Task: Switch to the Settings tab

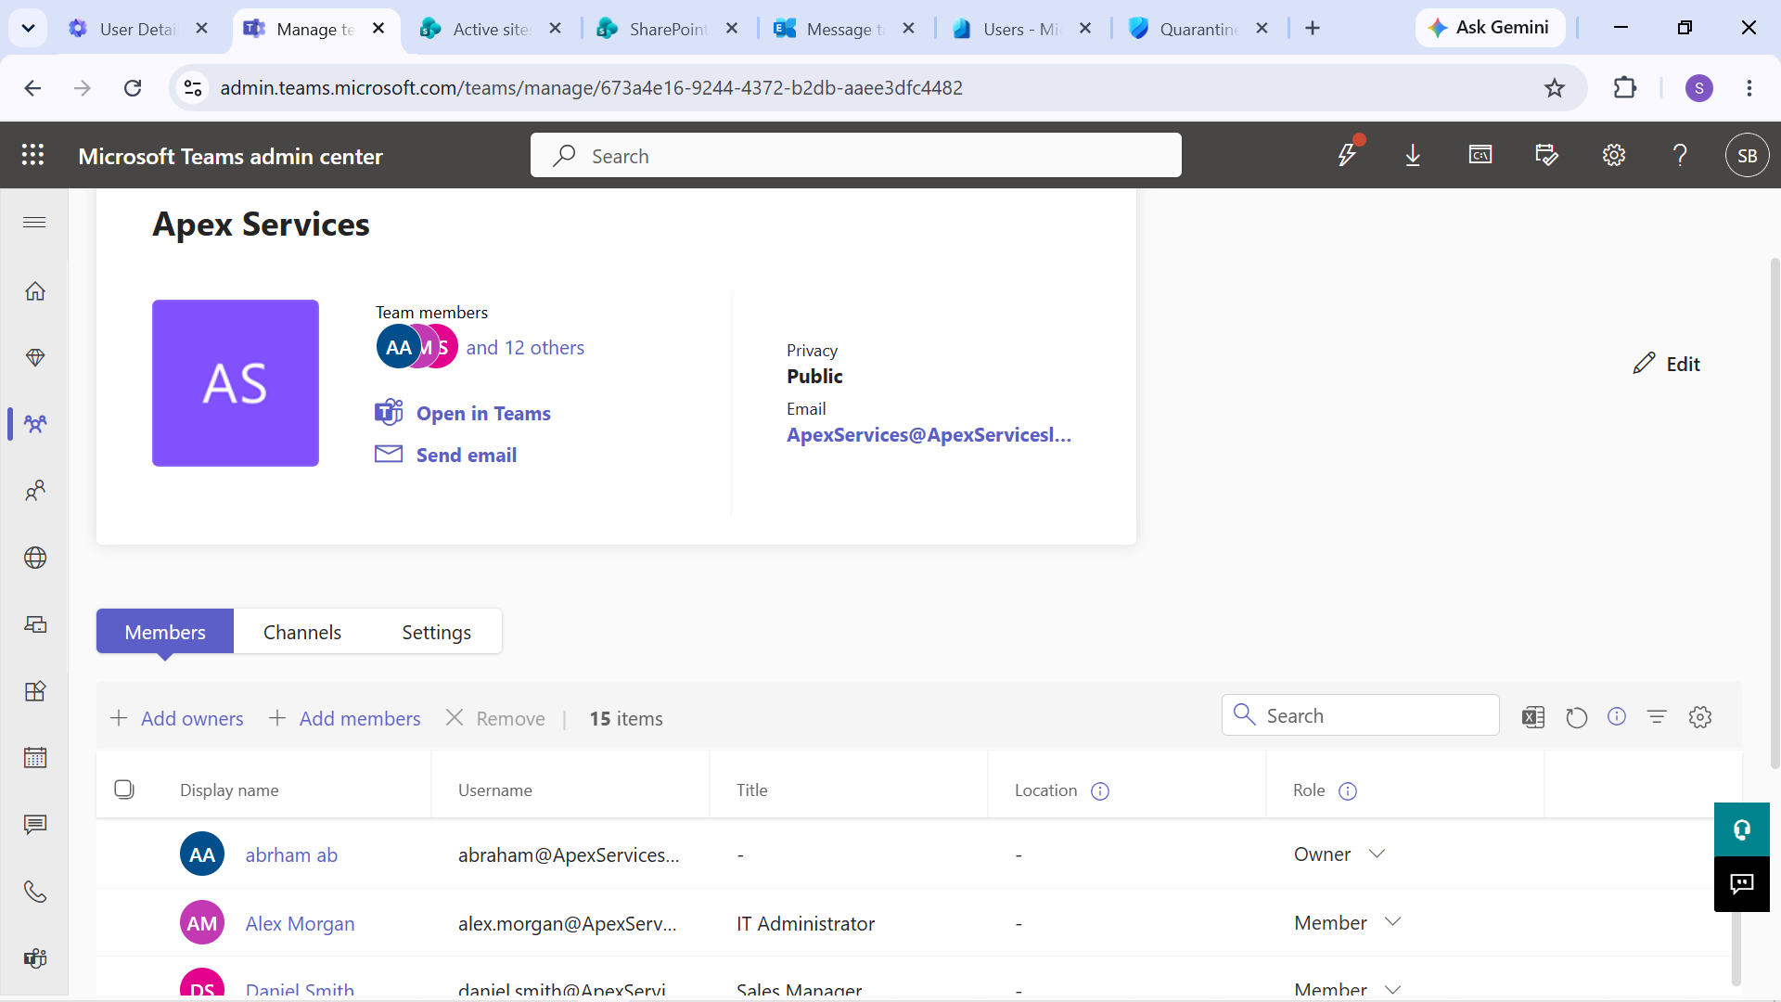Action: (436, 632)
